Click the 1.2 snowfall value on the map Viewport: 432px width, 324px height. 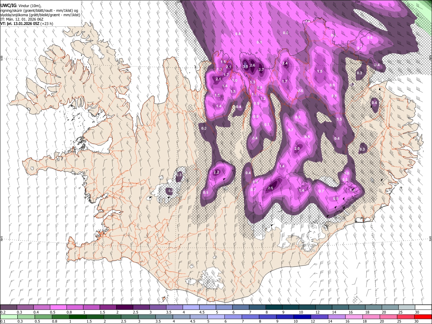[x=263, y=99]
